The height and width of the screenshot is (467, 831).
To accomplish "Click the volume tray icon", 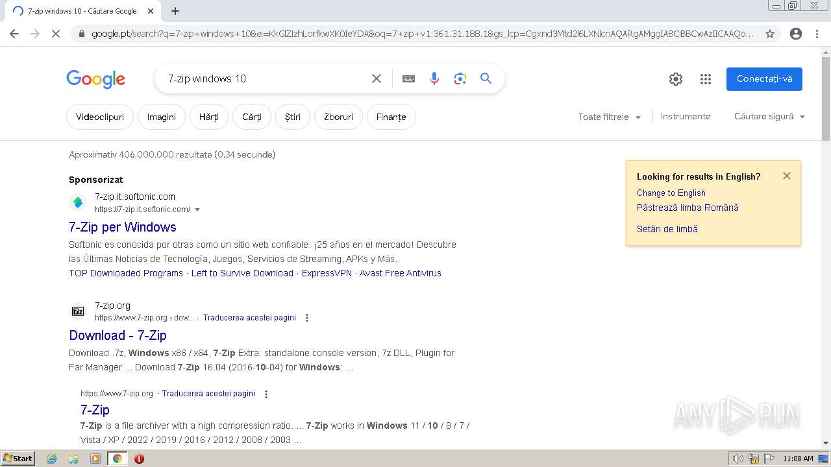I will (738, 459).
